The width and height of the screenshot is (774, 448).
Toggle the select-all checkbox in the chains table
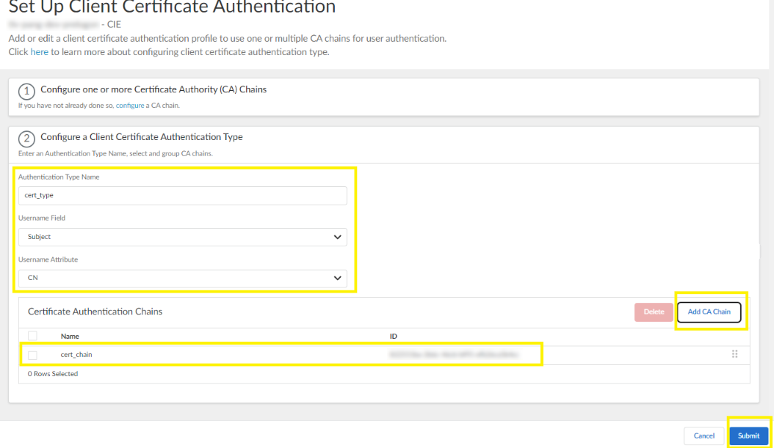point(32,336)
